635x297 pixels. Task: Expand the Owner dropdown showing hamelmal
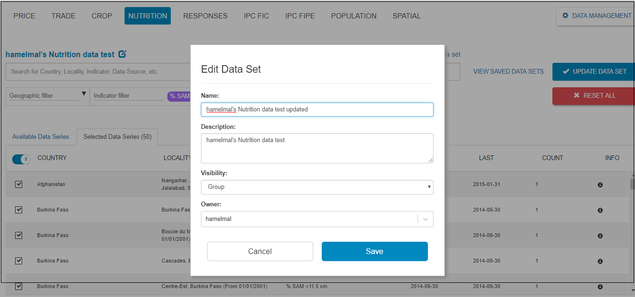[425, 219]
